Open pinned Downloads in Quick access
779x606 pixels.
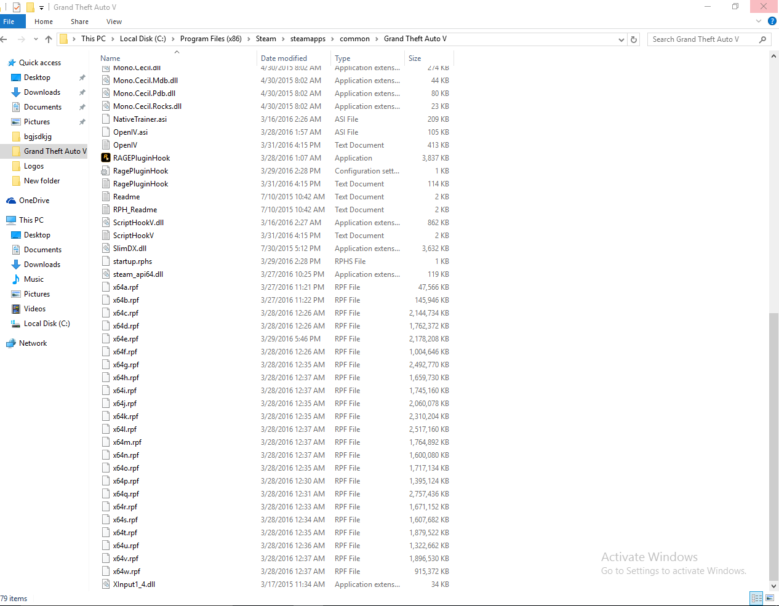(42, 92)
